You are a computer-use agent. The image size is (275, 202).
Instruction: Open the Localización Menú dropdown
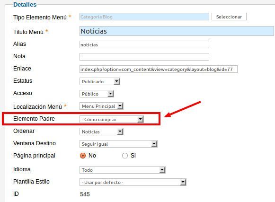click(101, 106)
